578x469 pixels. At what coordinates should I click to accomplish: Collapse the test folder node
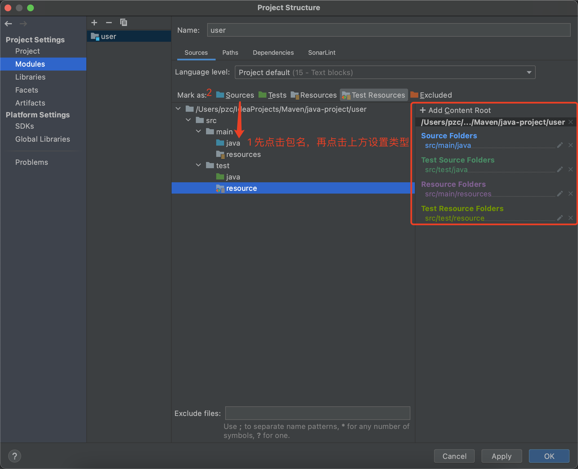pyautogui.click(x=199, y=165)
